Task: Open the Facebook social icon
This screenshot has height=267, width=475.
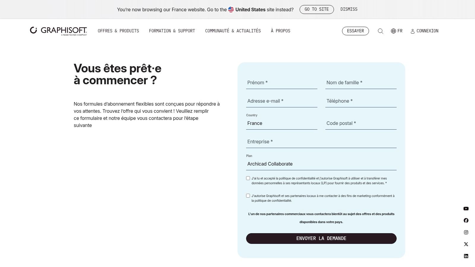Action: click(466, 220)
